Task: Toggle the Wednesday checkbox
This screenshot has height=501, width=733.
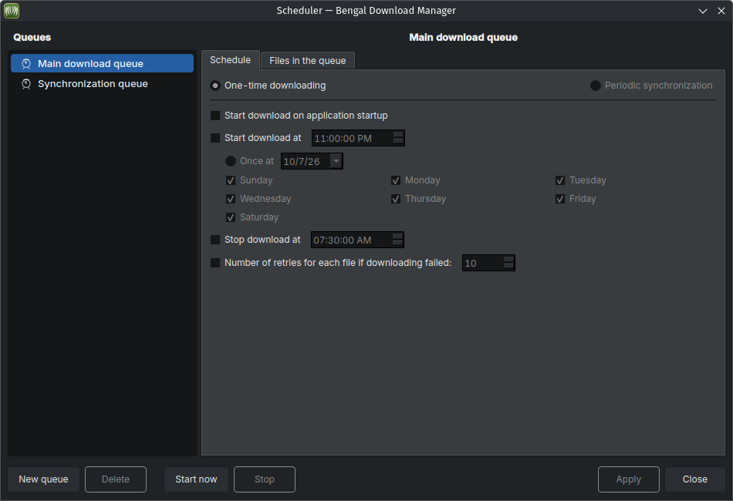Action: coord(231,199)
